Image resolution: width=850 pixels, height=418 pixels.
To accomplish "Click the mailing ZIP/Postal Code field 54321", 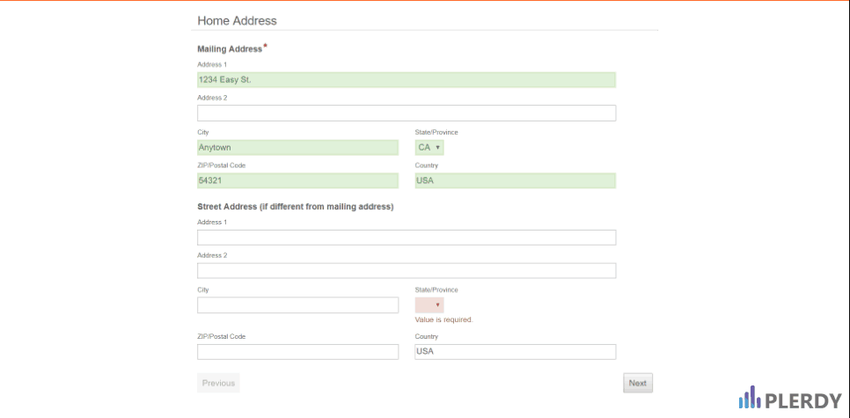I will coord(297,180).
